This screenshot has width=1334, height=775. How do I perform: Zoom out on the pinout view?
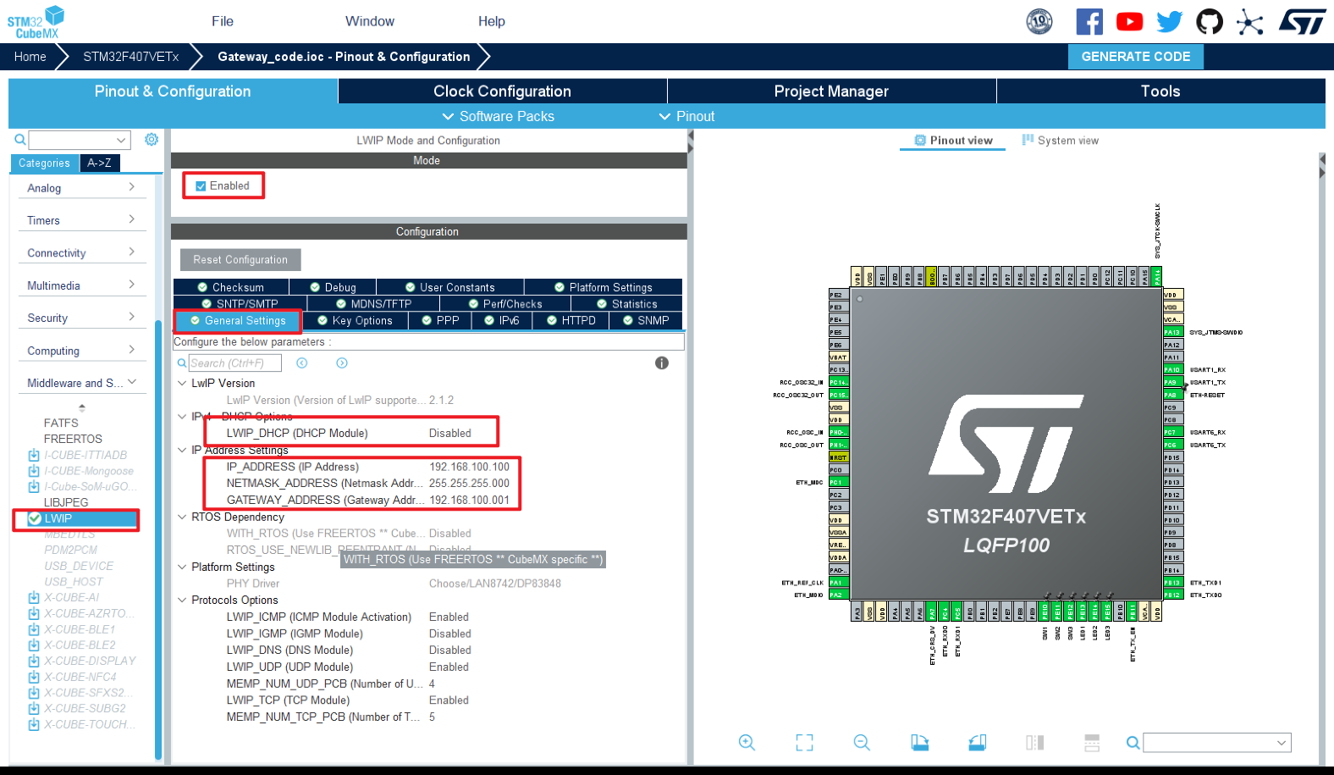[x=862, y=742]
